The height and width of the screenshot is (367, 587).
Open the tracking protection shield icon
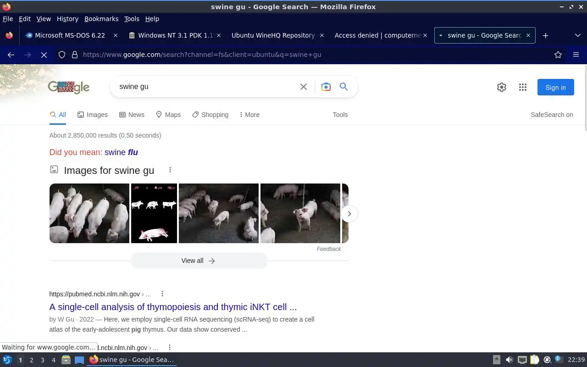coord(62,55)
